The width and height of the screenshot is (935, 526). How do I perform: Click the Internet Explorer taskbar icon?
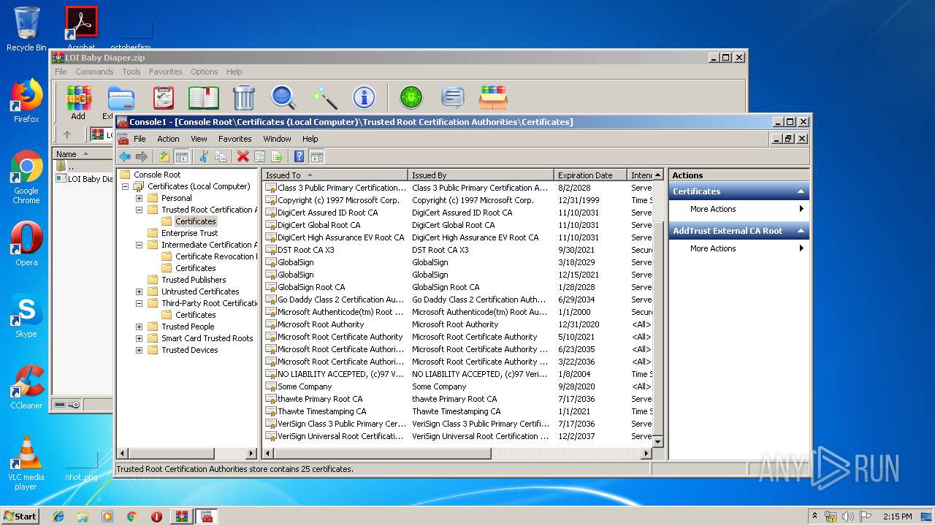(58, 517)
